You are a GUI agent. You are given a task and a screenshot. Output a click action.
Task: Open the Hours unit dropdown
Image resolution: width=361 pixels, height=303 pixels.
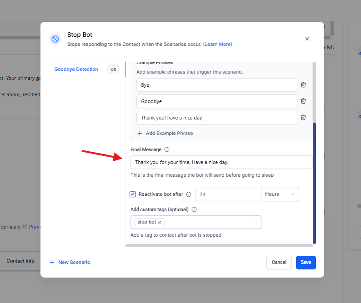pos(280,194)
